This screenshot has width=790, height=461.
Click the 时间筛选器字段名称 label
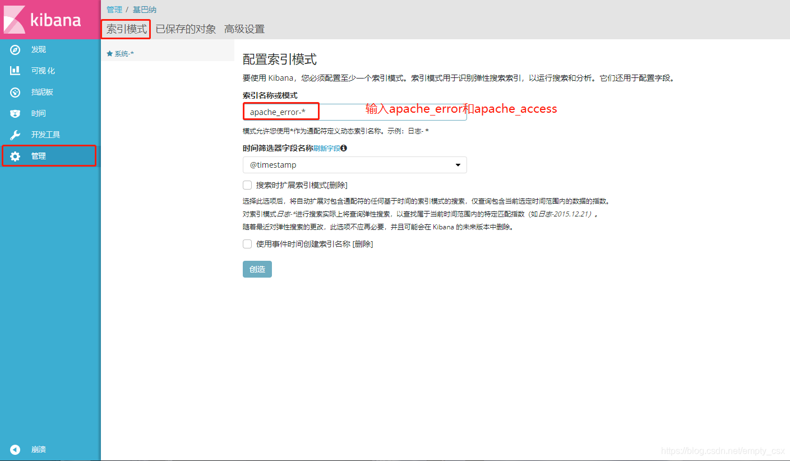pyautogui.click(x=278, y=149)
